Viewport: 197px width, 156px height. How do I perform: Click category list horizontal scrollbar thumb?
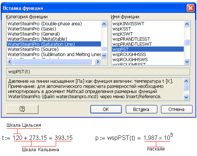coord(52,62)
